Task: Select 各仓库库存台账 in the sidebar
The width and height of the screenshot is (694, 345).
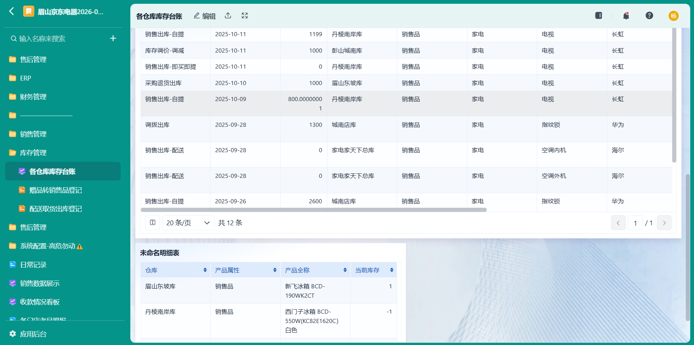Action: (x=63, y=171)
